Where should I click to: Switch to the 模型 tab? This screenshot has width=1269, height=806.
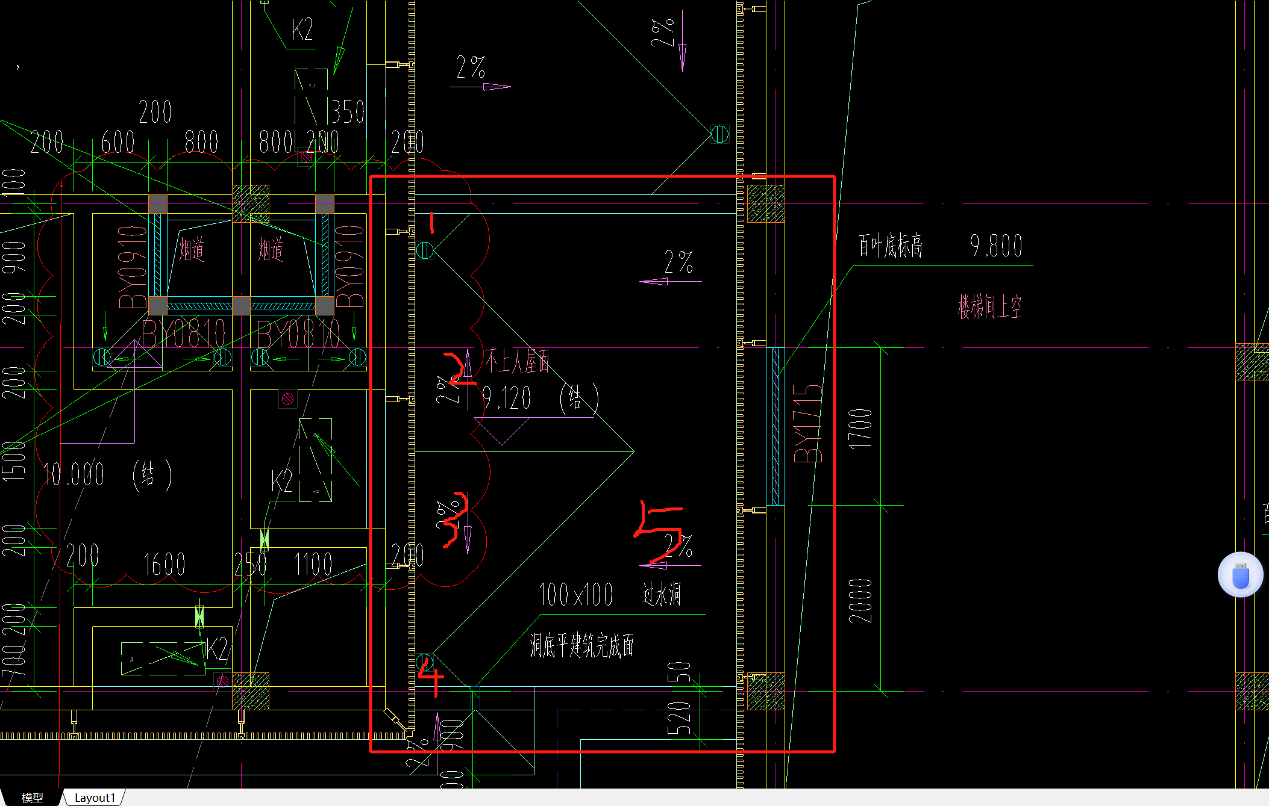[32, 798]
